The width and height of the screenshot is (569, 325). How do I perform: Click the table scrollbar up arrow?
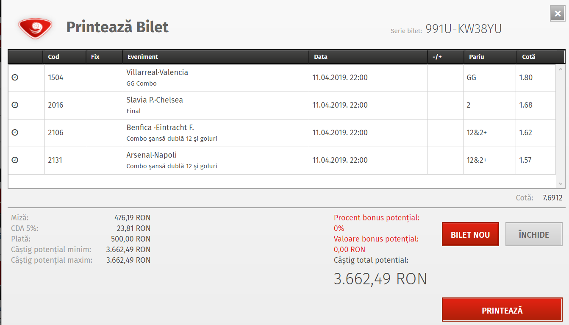point(561,69)
